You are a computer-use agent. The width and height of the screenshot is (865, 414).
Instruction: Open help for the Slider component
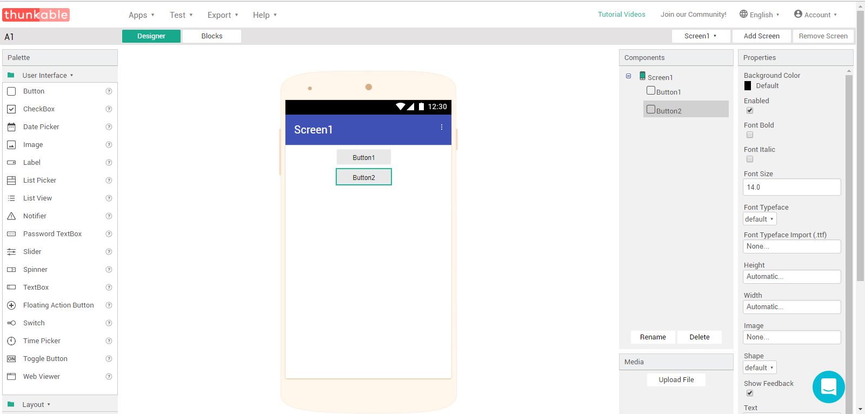tap(109, 252)
